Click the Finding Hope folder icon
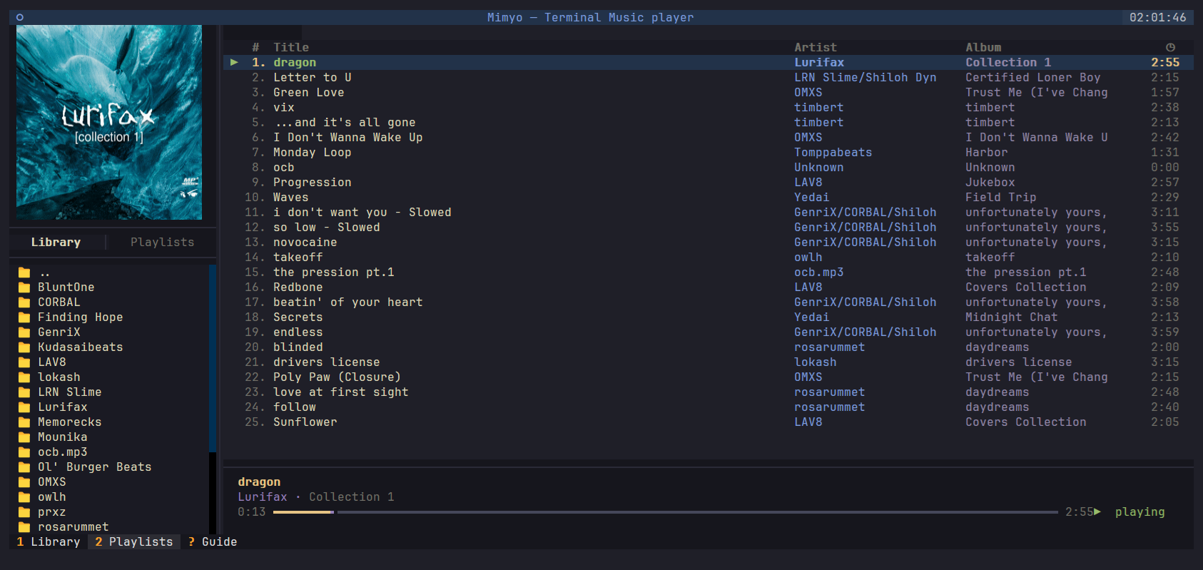 (24, 317)
